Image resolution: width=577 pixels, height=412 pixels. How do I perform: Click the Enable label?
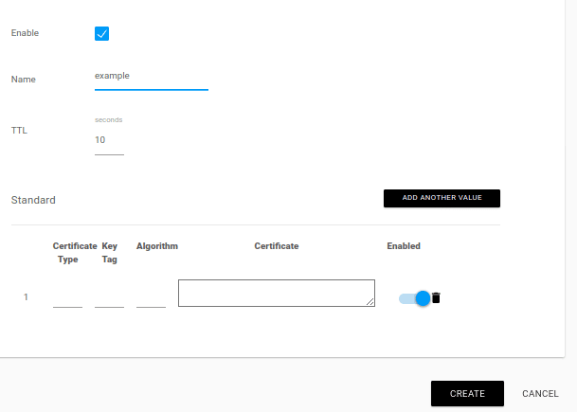click(25, 33)
